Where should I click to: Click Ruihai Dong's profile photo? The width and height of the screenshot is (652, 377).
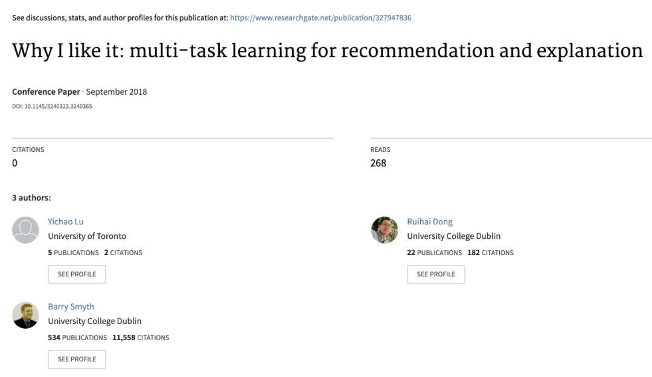coord(385,230)
